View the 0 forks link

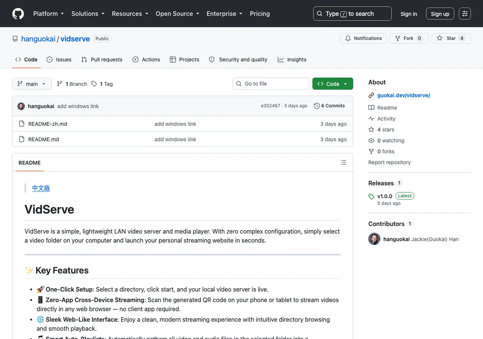[x=386, y=151]
